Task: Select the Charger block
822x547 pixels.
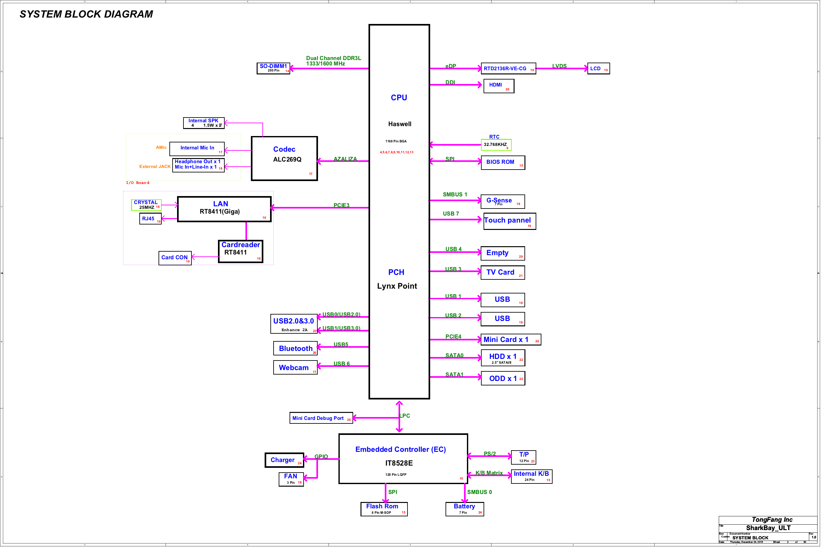Action: pos(284,460)
